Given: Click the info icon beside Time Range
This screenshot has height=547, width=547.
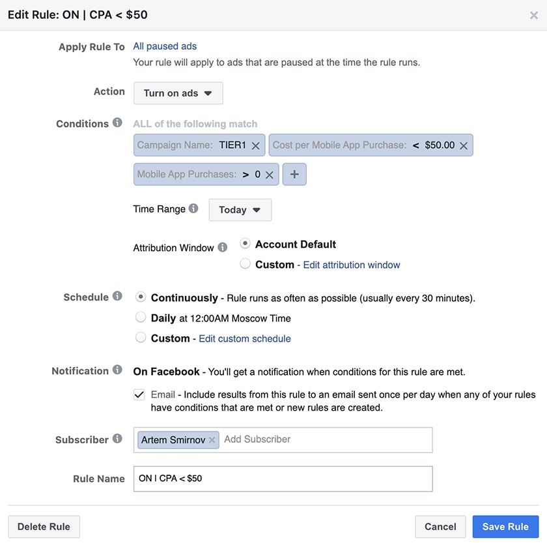Looking at the screenshot, I should (x=193, y=209).
